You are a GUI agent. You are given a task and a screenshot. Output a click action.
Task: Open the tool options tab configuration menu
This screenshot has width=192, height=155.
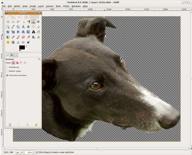tap(39, 59)
